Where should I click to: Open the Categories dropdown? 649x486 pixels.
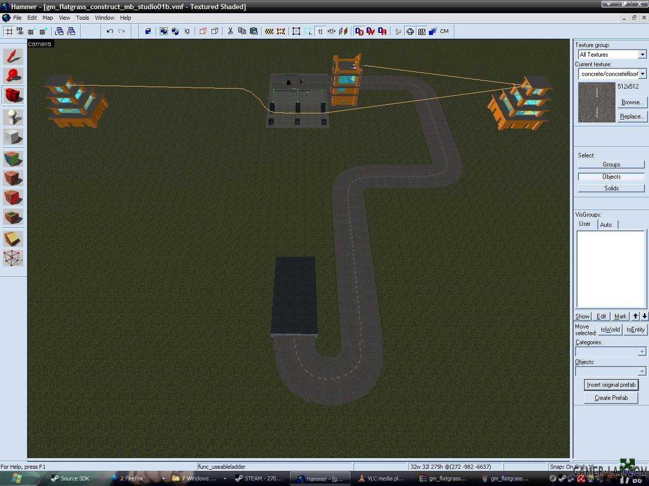[642, 352]
